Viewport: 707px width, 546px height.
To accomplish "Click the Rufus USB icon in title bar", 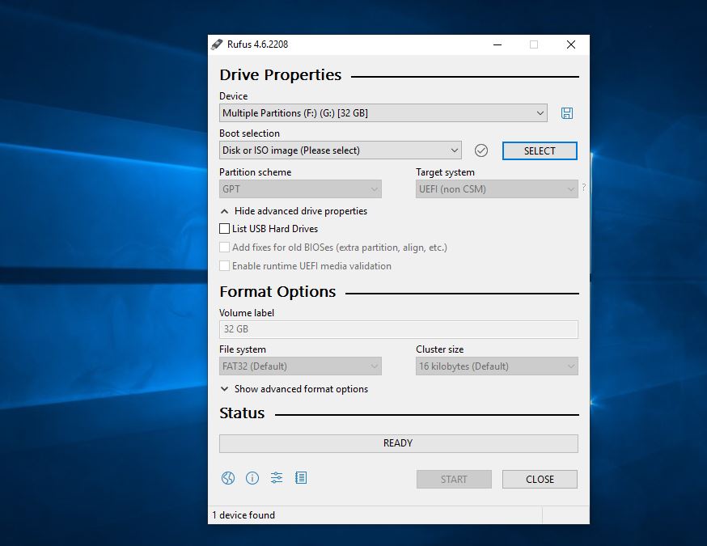I will 217,44.
